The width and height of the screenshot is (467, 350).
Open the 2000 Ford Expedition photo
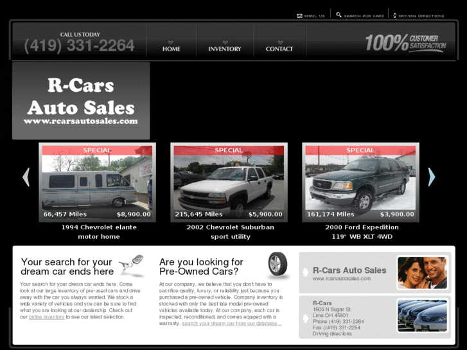point(360,182)
